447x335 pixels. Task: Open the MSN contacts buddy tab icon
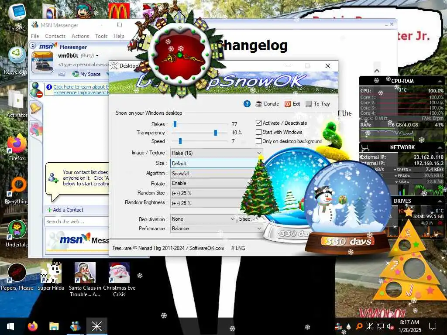36,89
